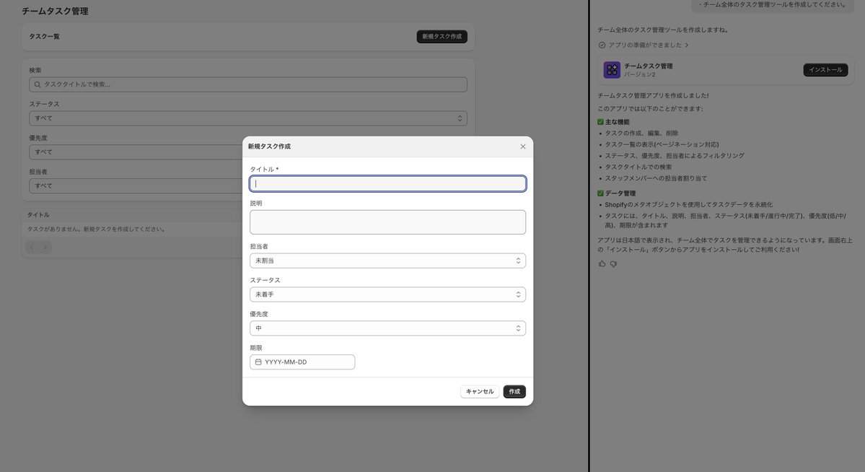The height and width of the screenshot is (472, 865).
Task: Click the タスク一覧 heading text
Action: 44,36
